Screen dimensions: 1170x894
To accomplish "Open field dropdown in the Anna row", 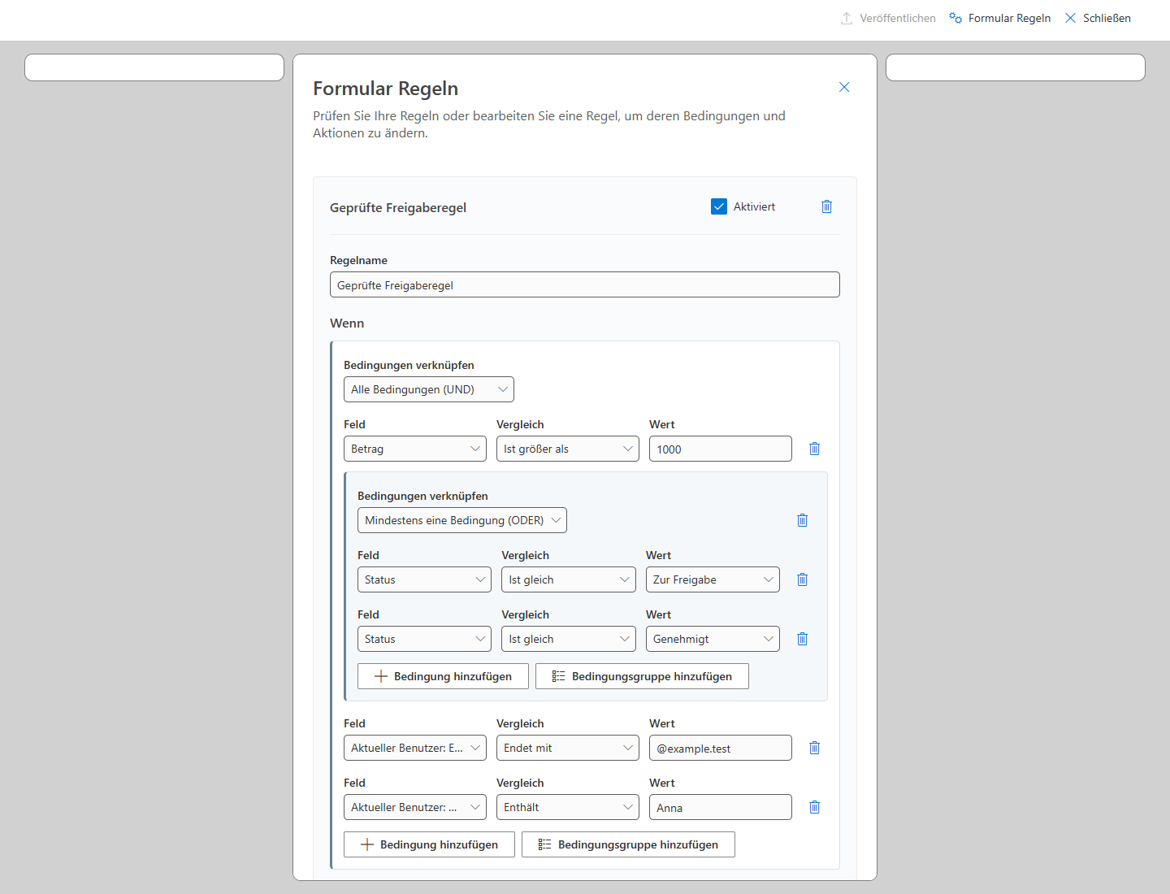I will pyautogui.click(x=415, y=807).
